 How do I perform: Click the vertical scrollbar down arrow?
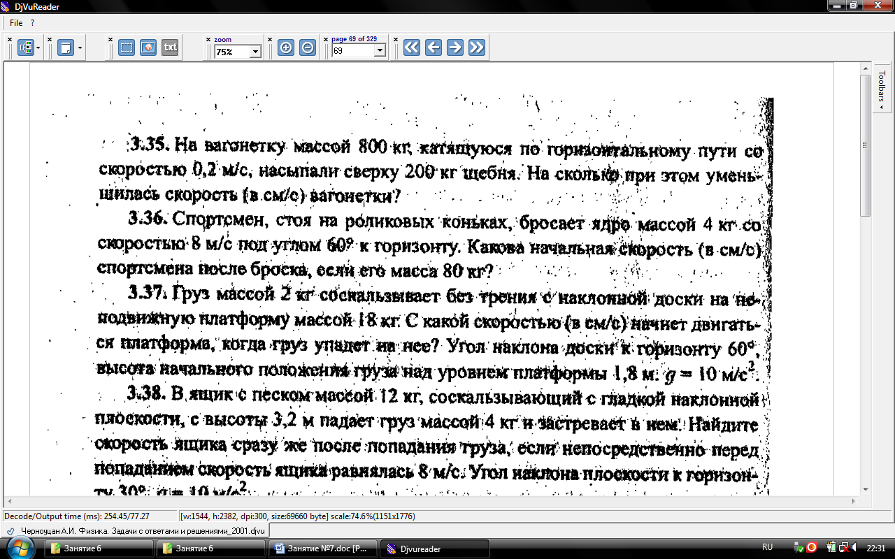click(865, 490)
